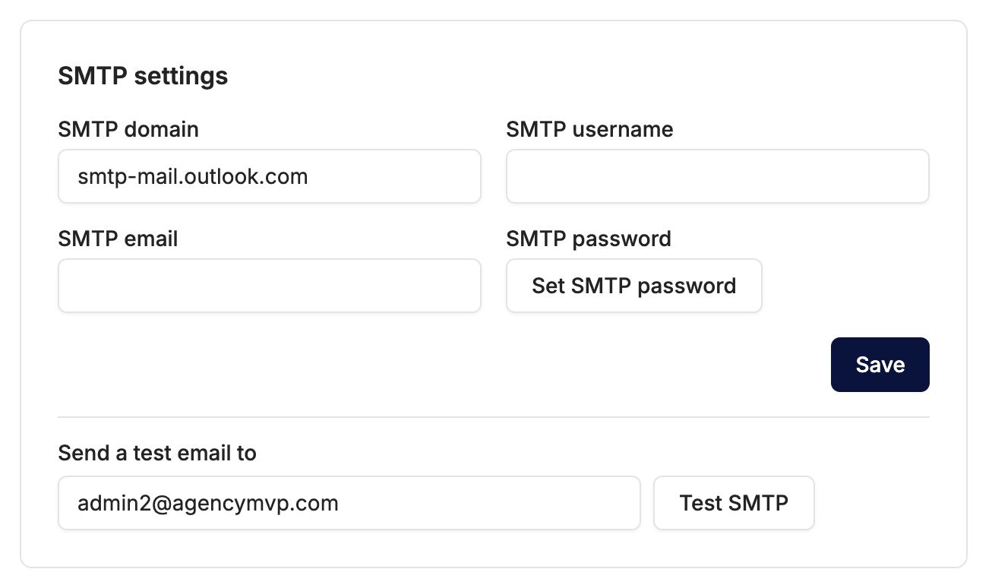
Task: Click the admin2@agencymvp.com address text
Action: click(x=208, y=504)
